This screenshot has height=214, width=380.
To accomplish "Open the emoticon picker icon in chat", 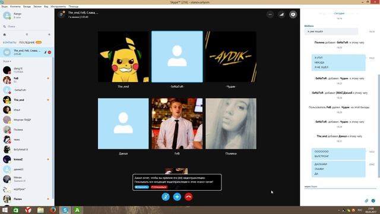I will click(x=373, y=201).
